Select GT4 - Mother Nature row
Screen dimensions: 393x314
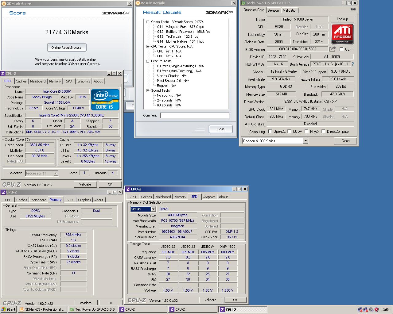click(x=180, y=41)
